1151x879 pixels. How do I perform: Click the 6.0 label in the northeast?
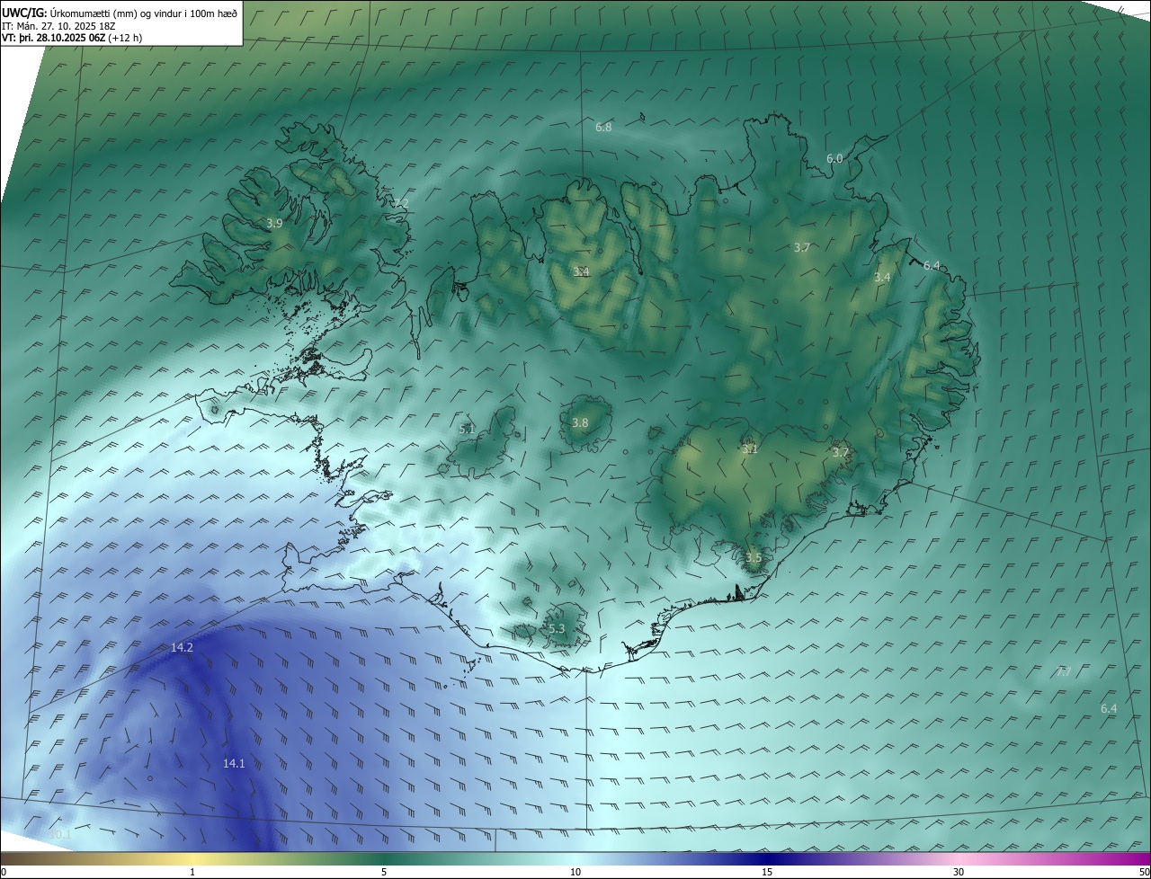point(834,159)
